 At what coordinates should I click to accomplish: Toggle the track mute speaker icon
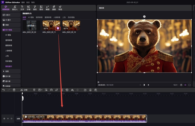tap(12, 118)
